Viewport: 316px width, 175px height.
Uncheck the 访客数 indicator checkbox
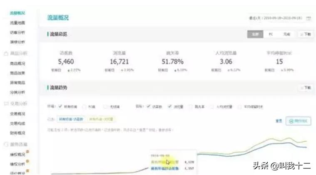(x=149, y=106)
